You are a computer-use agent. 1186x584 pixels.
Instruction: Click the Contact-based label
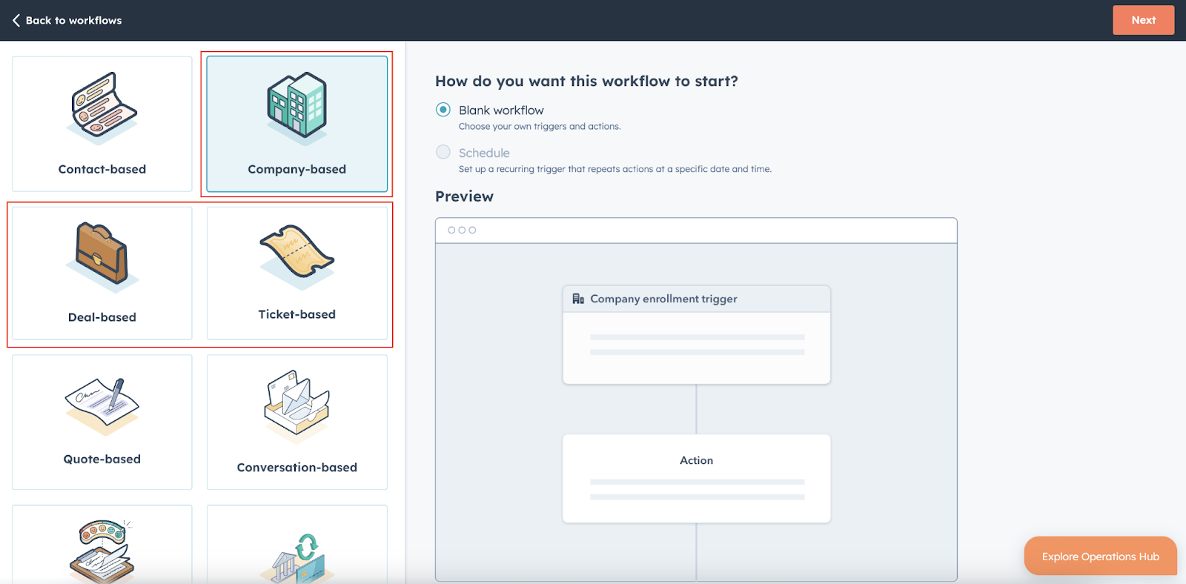click(102, 169)
